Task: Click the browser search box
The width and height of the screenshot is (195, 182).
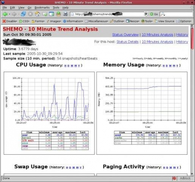Action: pos(176,14)
